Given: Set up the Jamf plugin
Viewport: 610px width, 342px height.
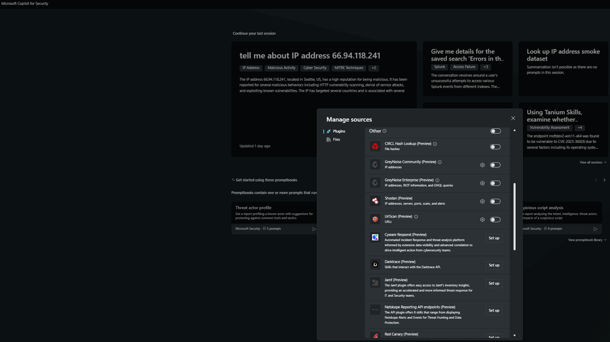Looking at the screenshot, I should coord(494,283).
